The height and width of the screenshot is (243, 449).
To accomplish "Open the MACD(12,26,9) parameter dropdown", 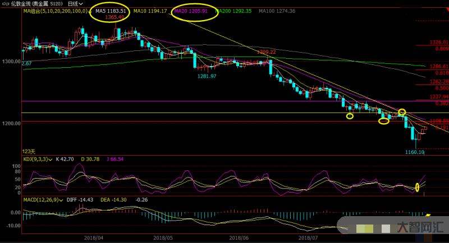I will pyautogui.click(x=61, y=199).
